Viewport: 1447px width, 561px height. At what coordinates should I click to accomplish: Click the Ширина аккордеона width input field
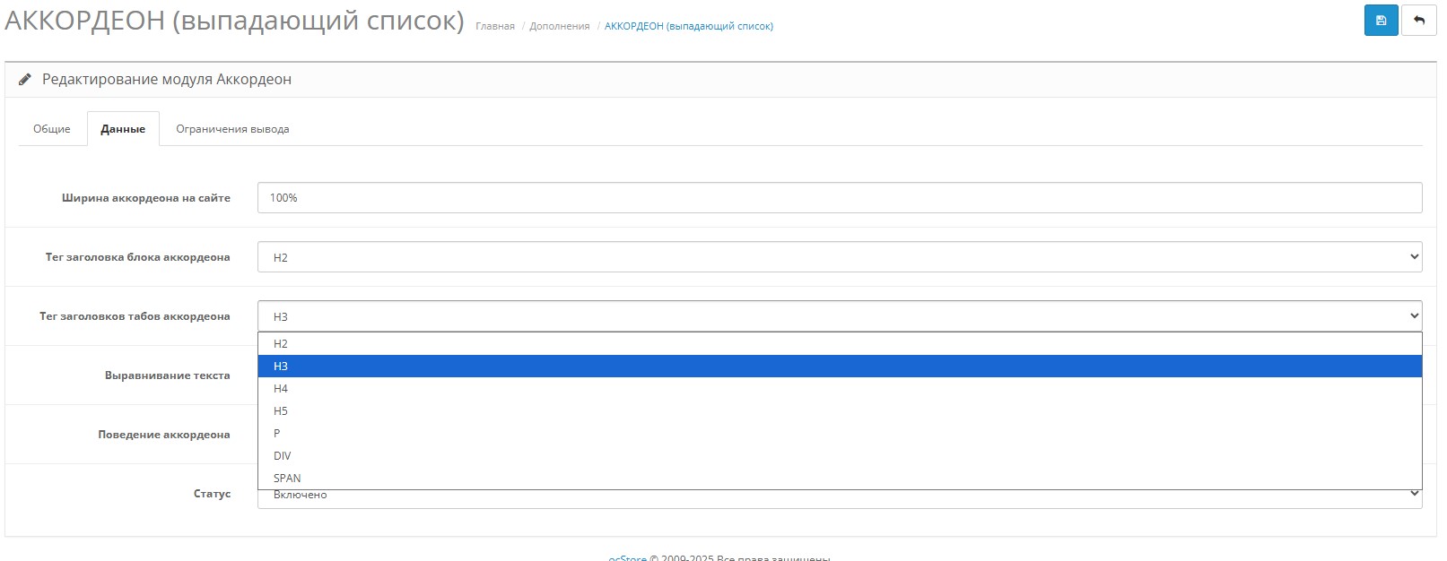839,198
